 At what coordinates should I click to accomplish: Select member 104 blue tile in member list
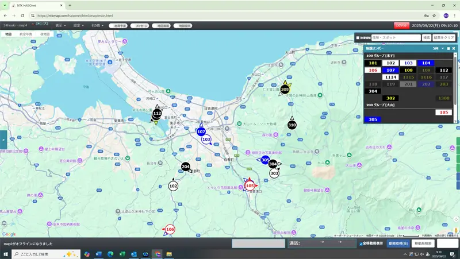click(x=426, y=63)
